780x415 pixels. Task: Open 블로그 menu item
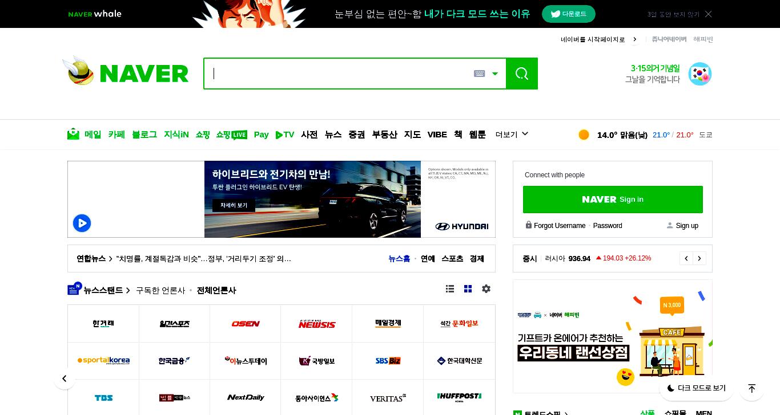point(144,135)
